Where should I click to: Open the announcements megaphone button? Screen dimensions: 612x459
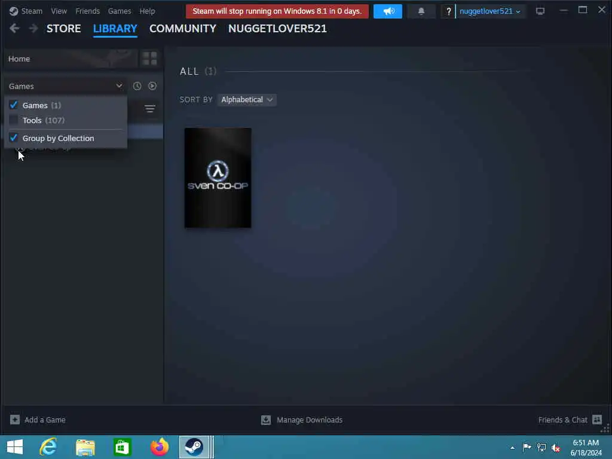387,11
